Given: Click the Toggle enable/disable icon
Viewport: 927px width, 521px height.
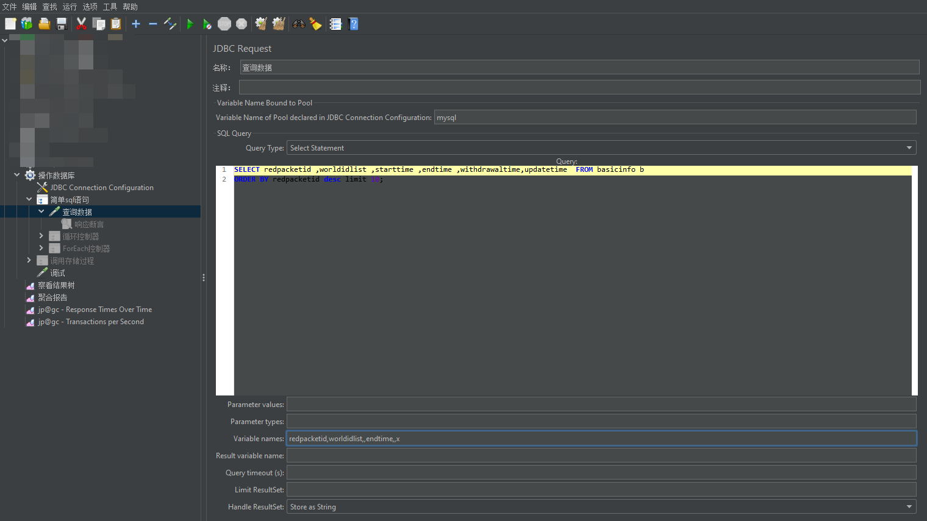Looking at the screenshot, I should [x=170, y=24].
